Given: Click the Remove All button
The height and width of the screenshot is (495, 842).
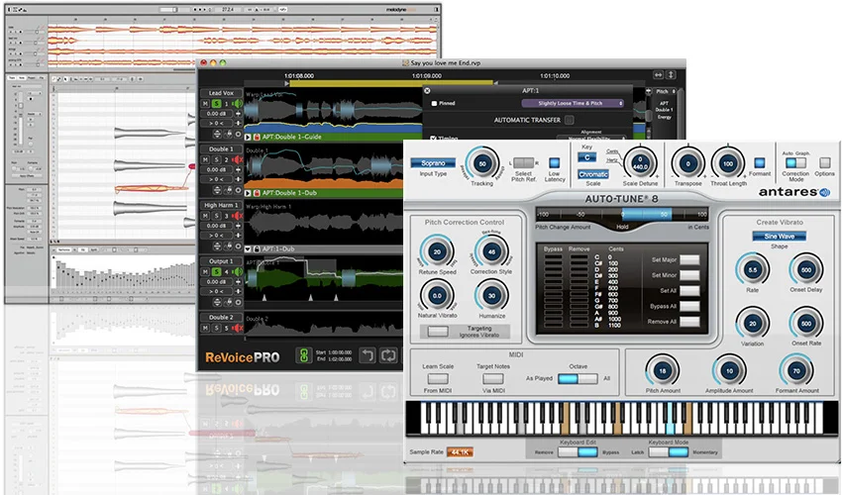Looking at the screenshot, I should pyautogui.click(x=689, y=322).
